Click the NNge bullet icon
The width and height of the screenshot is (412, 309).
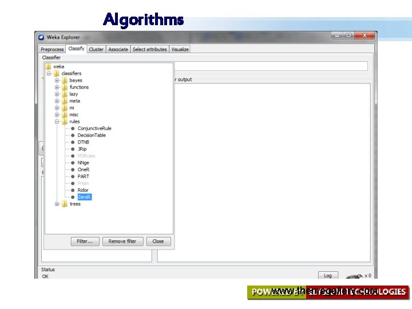(x=73, y=163)
